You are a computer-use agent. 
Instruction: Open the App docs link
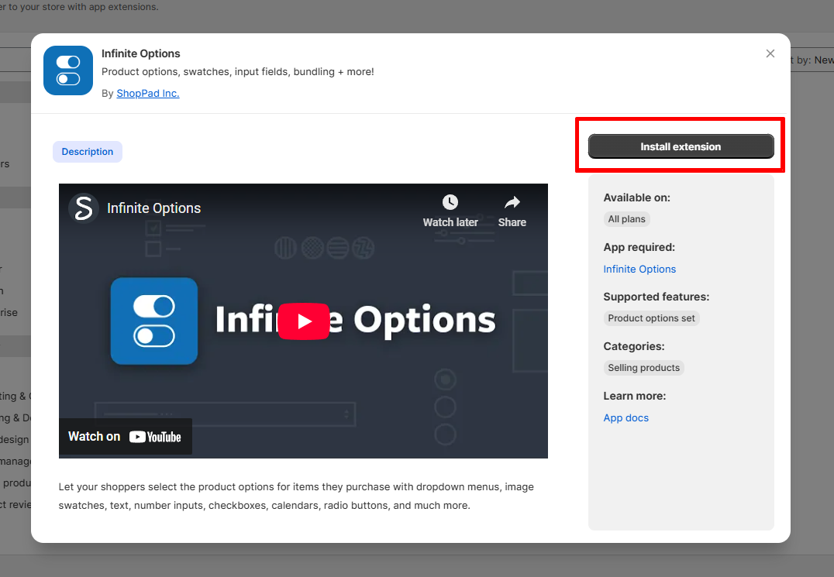[625, 417]
